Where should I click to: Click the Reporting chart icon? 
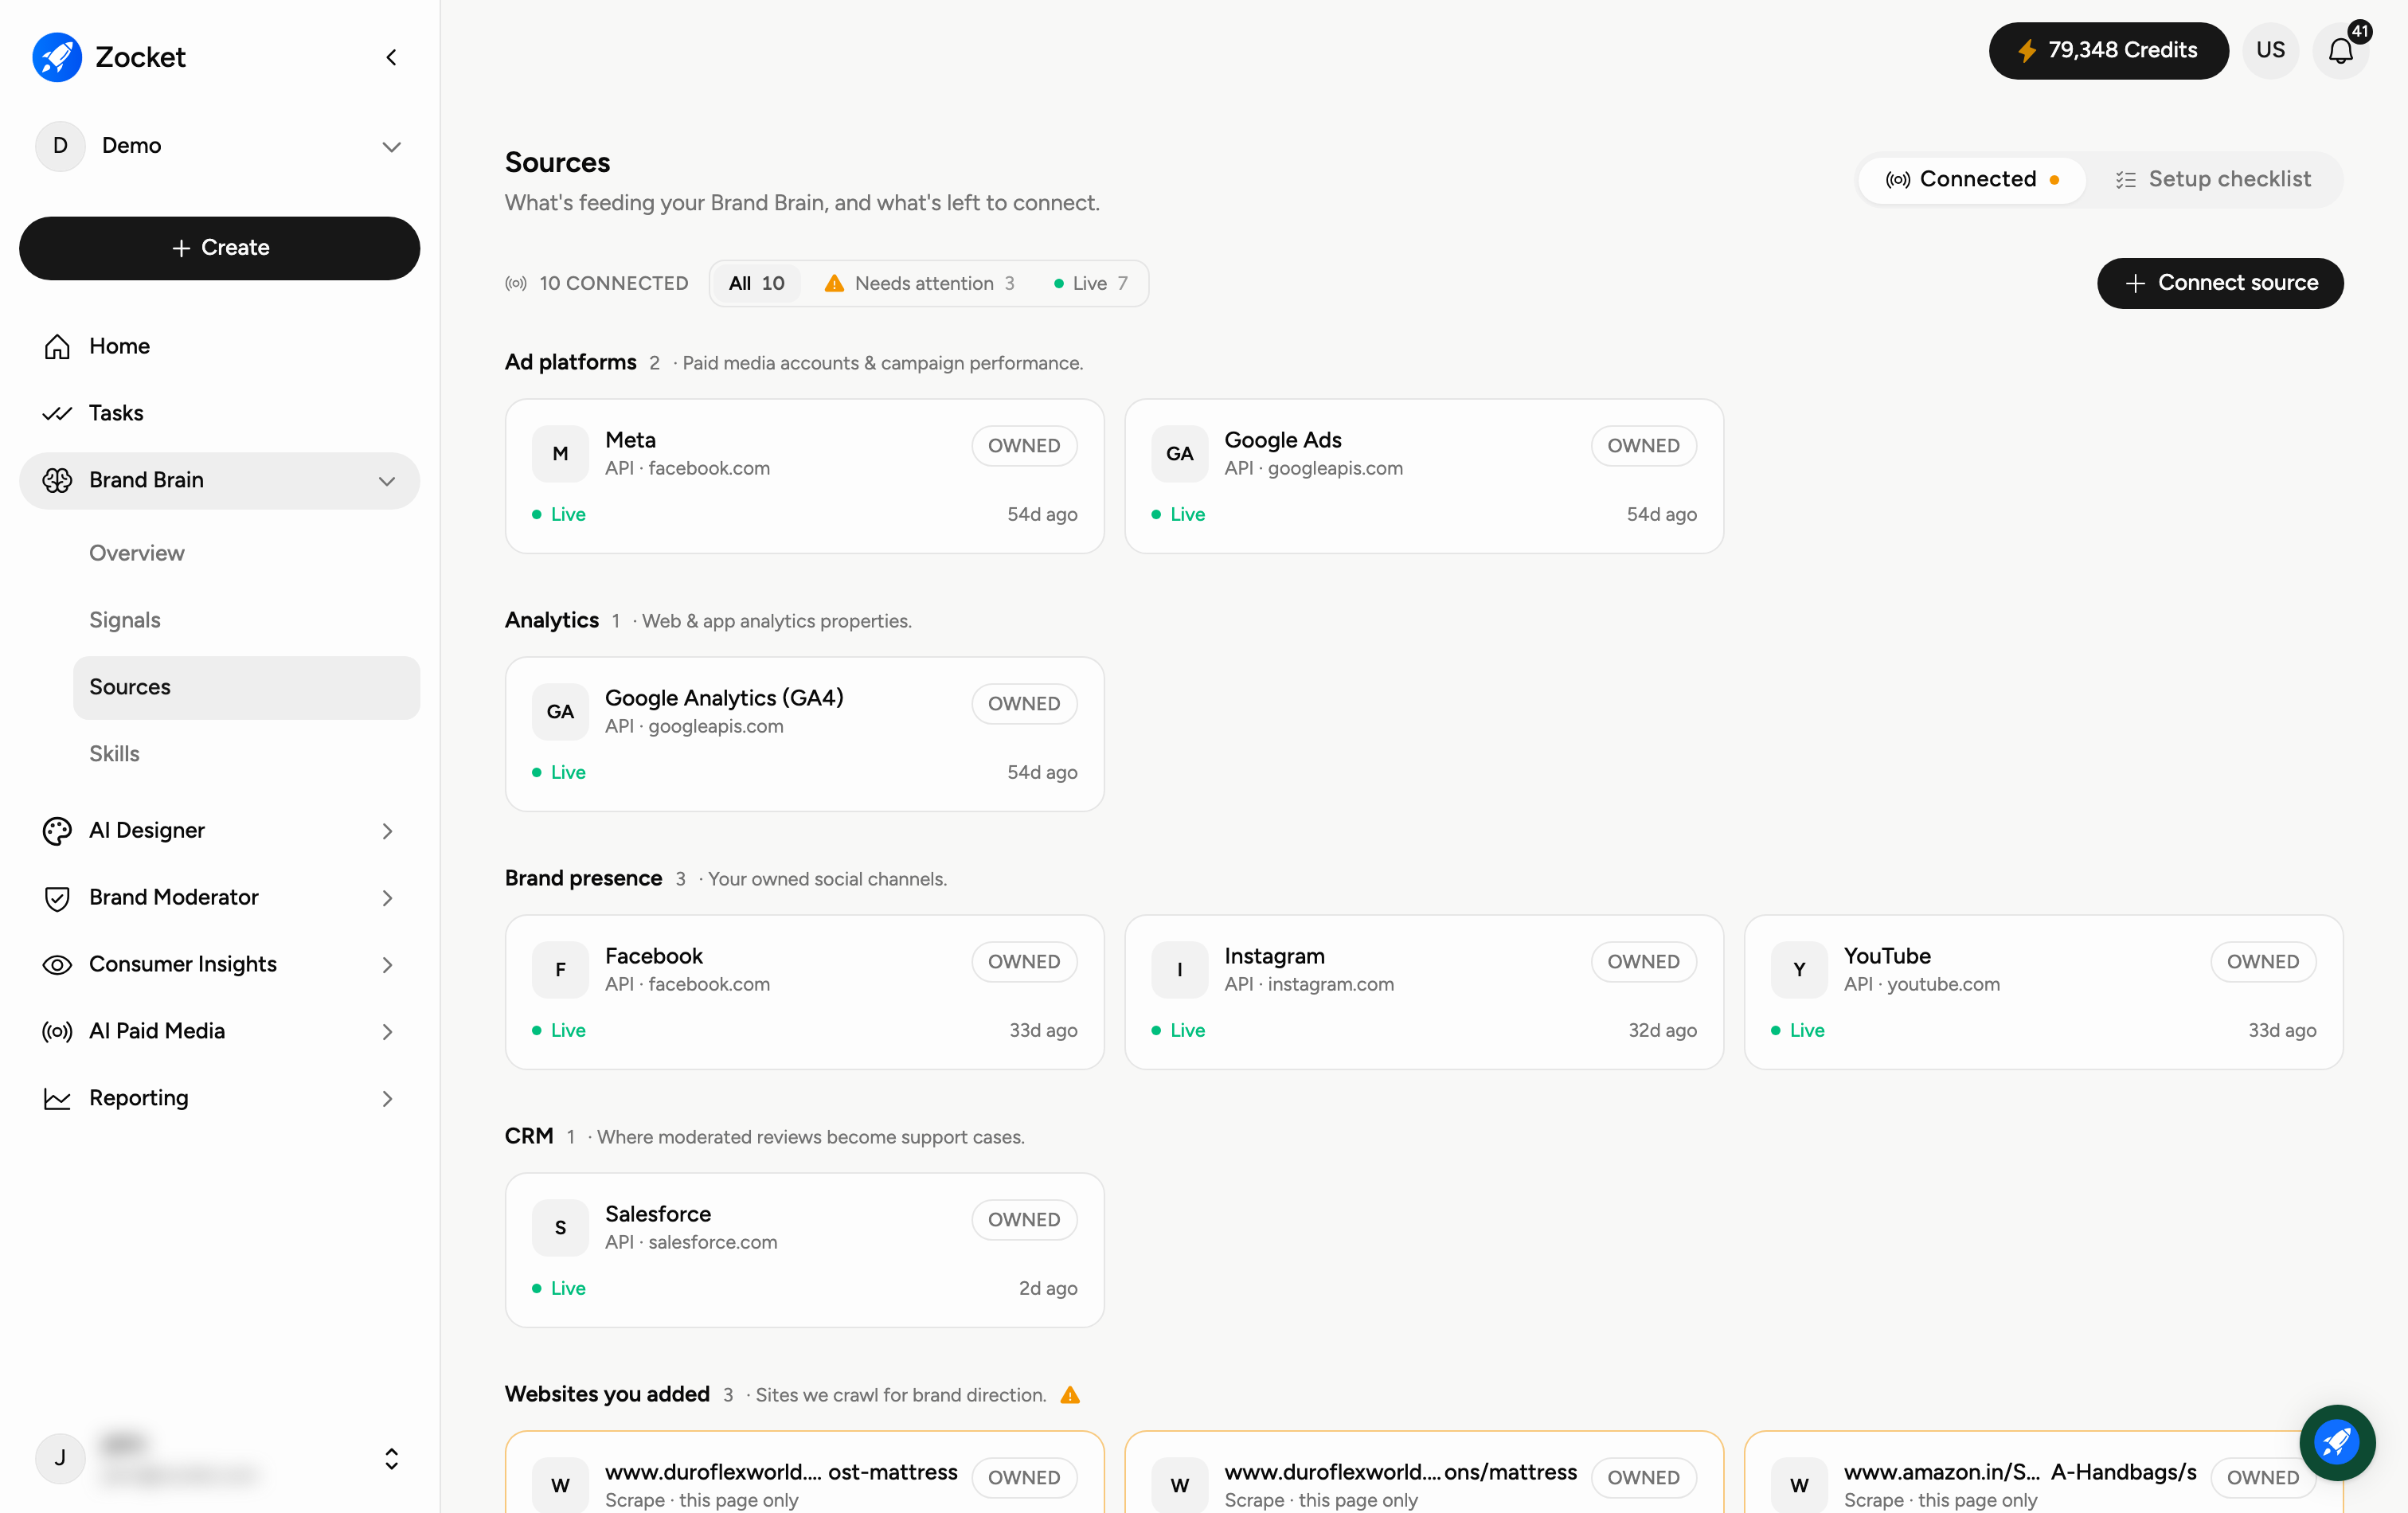pyautogui.click(x=57, y=1098)
